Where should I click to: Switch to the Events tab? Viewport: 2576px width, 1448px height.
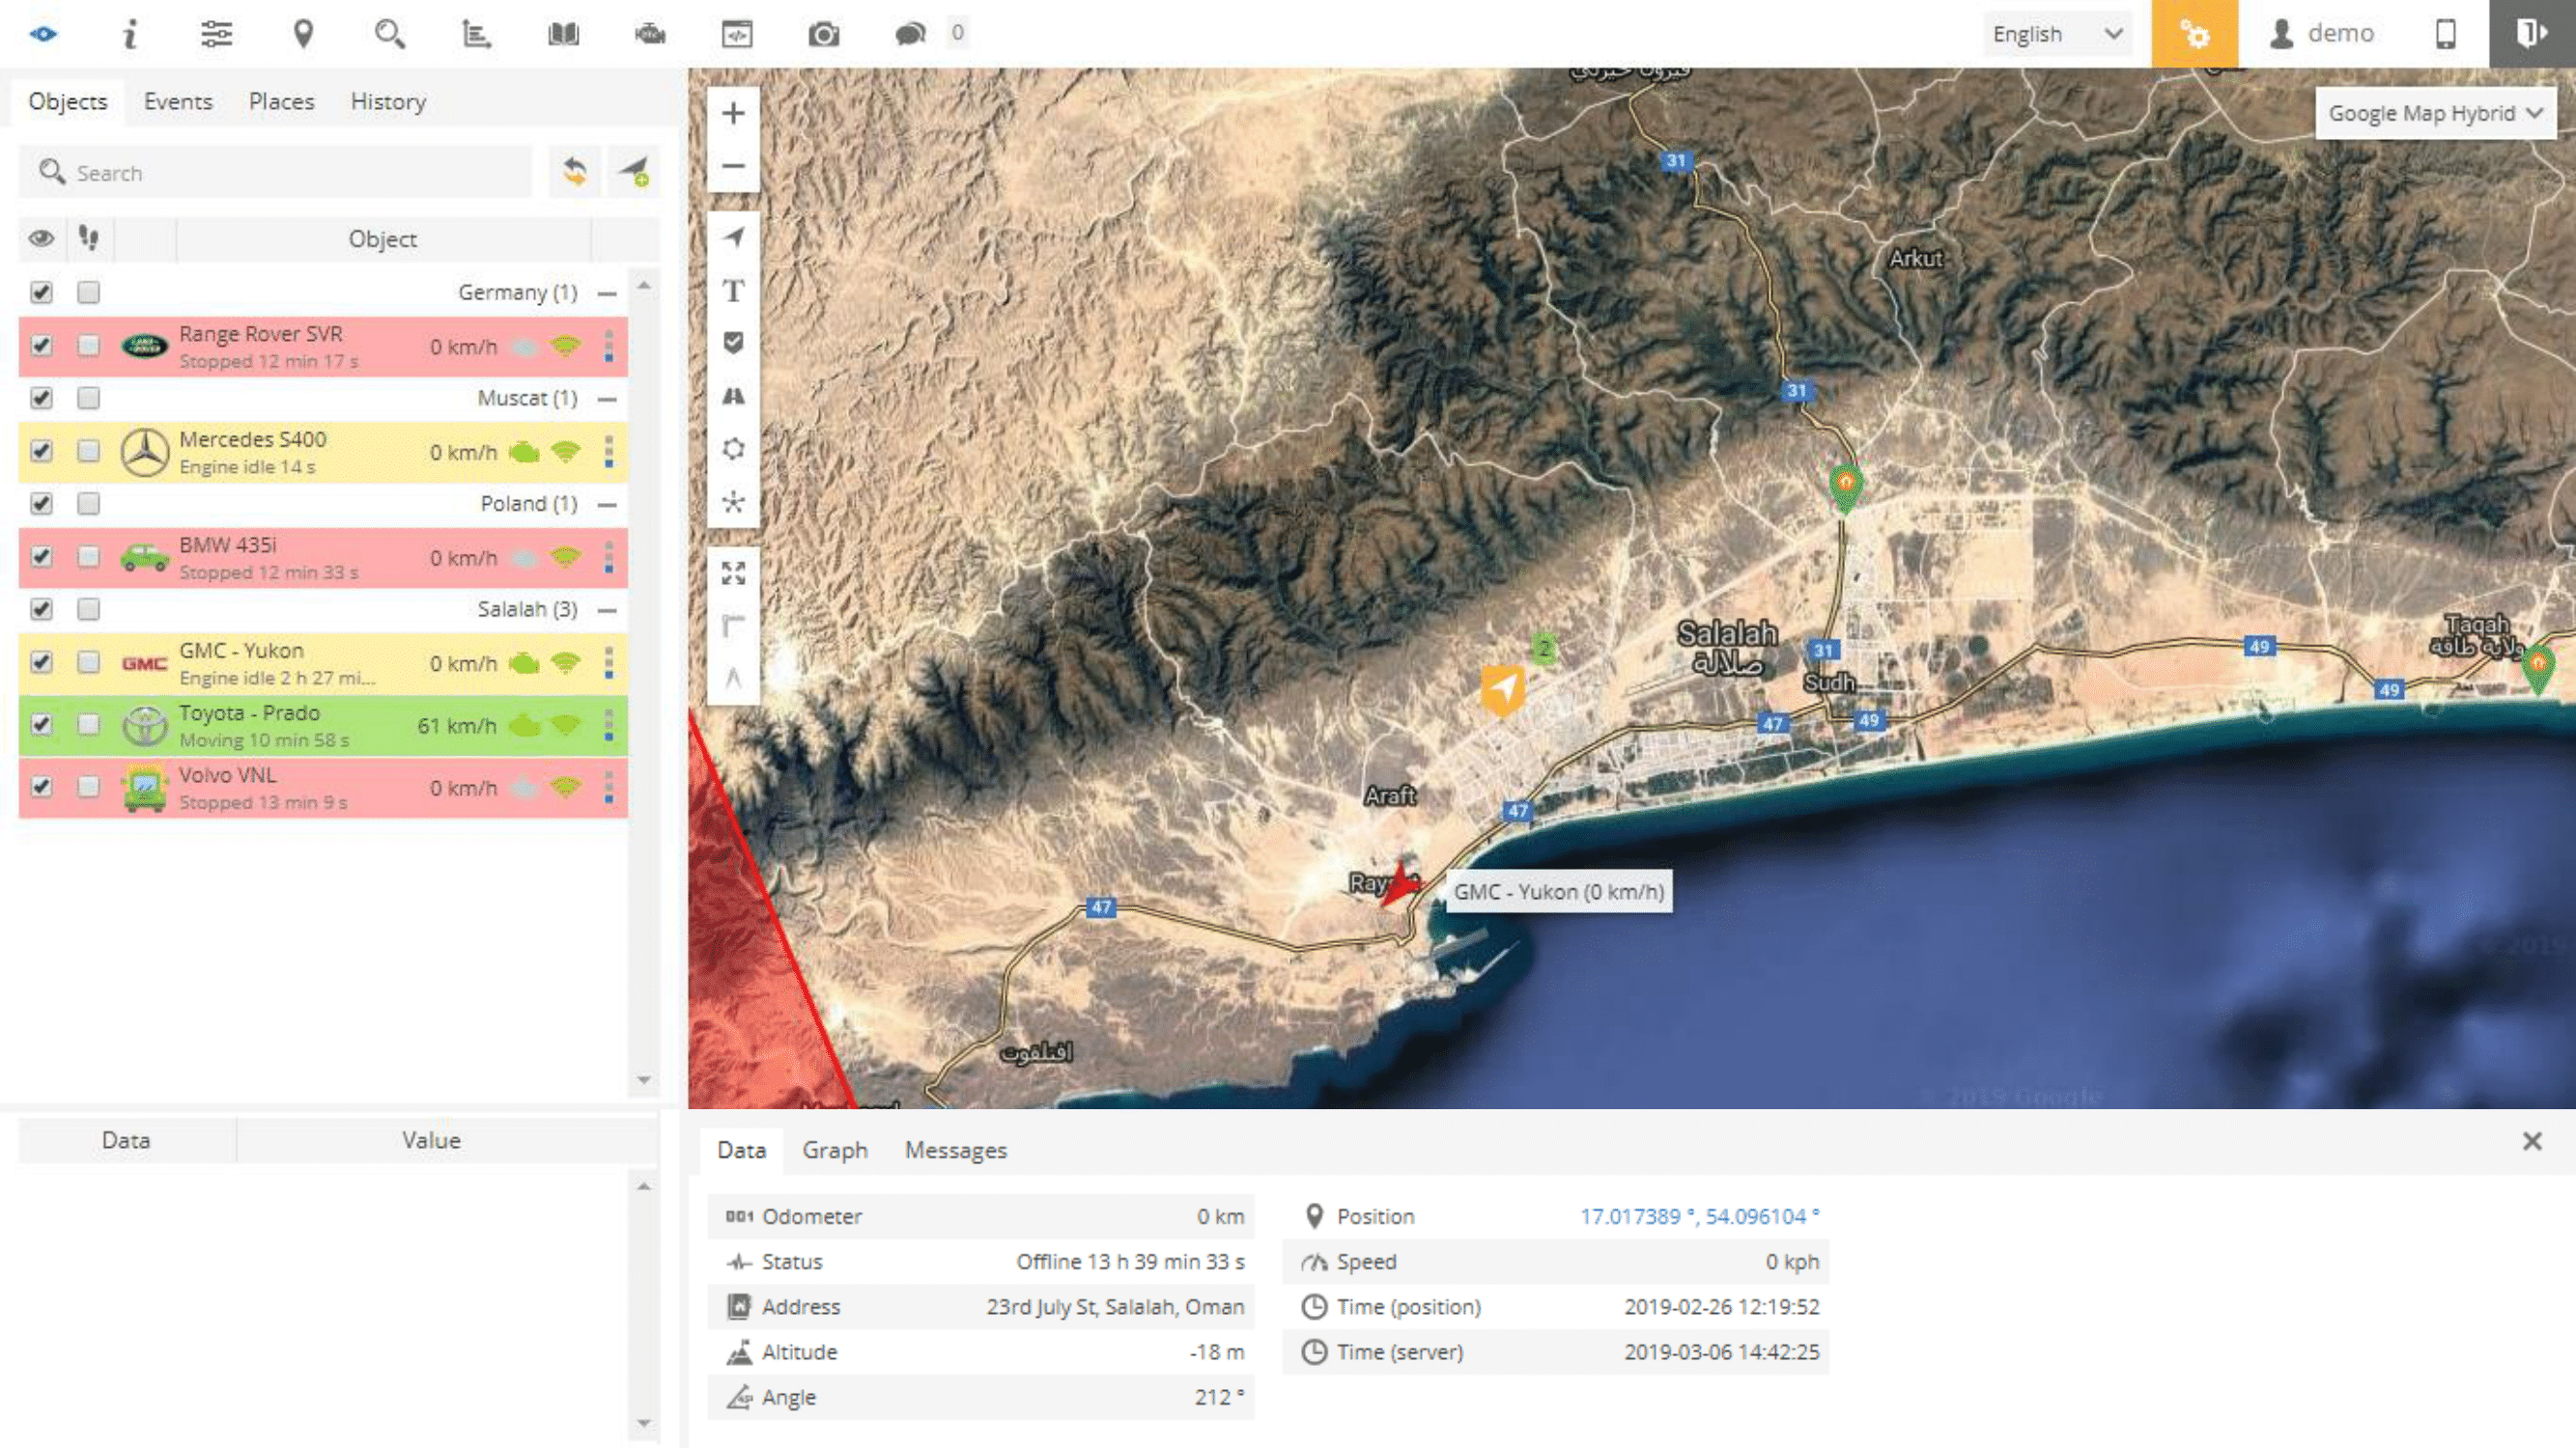(178, 101)
